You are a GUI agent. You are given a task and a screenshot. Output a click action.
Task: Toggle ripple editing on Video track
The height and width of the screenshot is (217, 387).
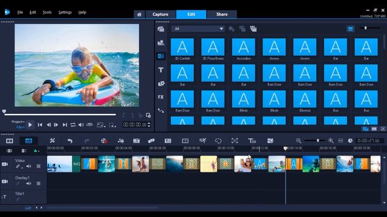tap(18, 166)
